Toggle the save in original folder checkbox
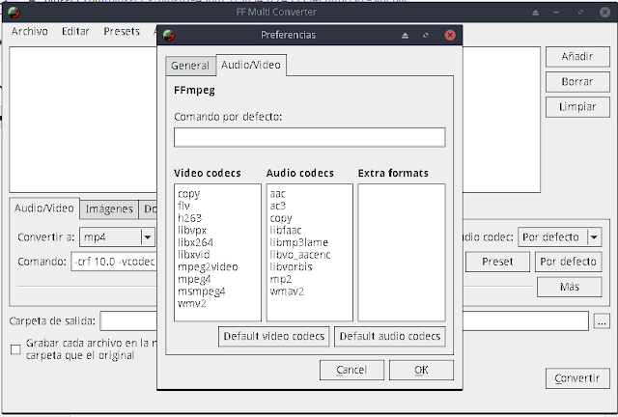 click(15, 349)
